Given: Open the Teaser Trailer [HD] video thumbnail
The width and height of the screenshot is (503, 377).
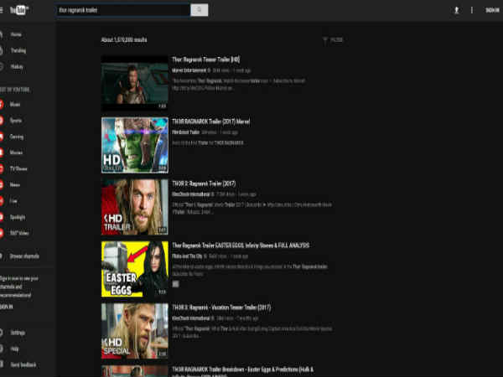Looking at the screenshot, I should (135, 83).
